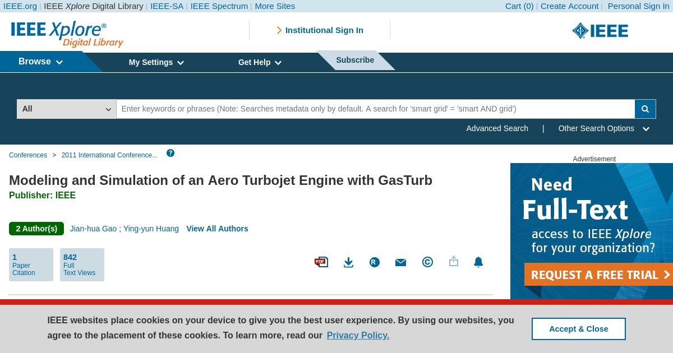673x353 pixels.
Task: Expand the My Settings menu
Action: (156, 62)
